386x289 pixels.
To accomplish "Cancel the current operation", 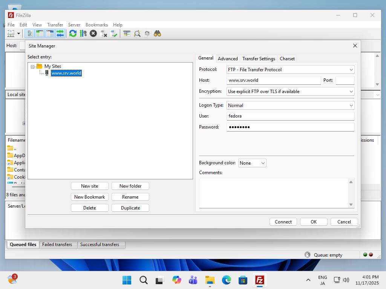I will coord(93,34).
